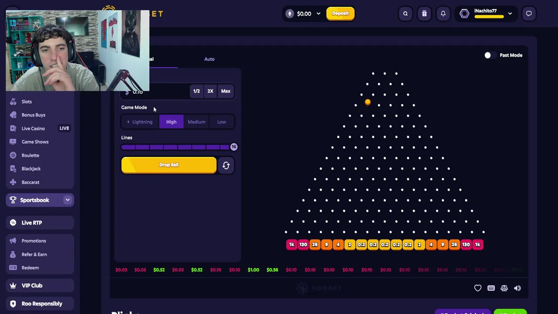
Task: Mute the game sound speaker icon
Action: pyautogui.click(x=517, y=288)
